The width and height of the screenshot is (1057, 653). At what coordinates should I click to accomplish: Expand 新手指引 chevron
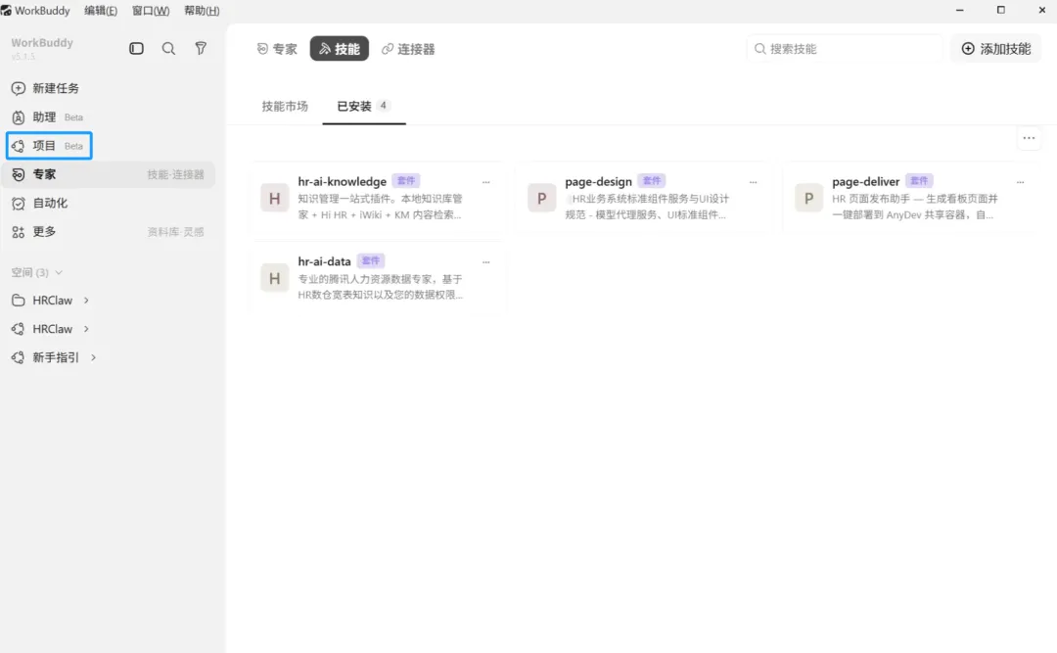pos(93,357)
